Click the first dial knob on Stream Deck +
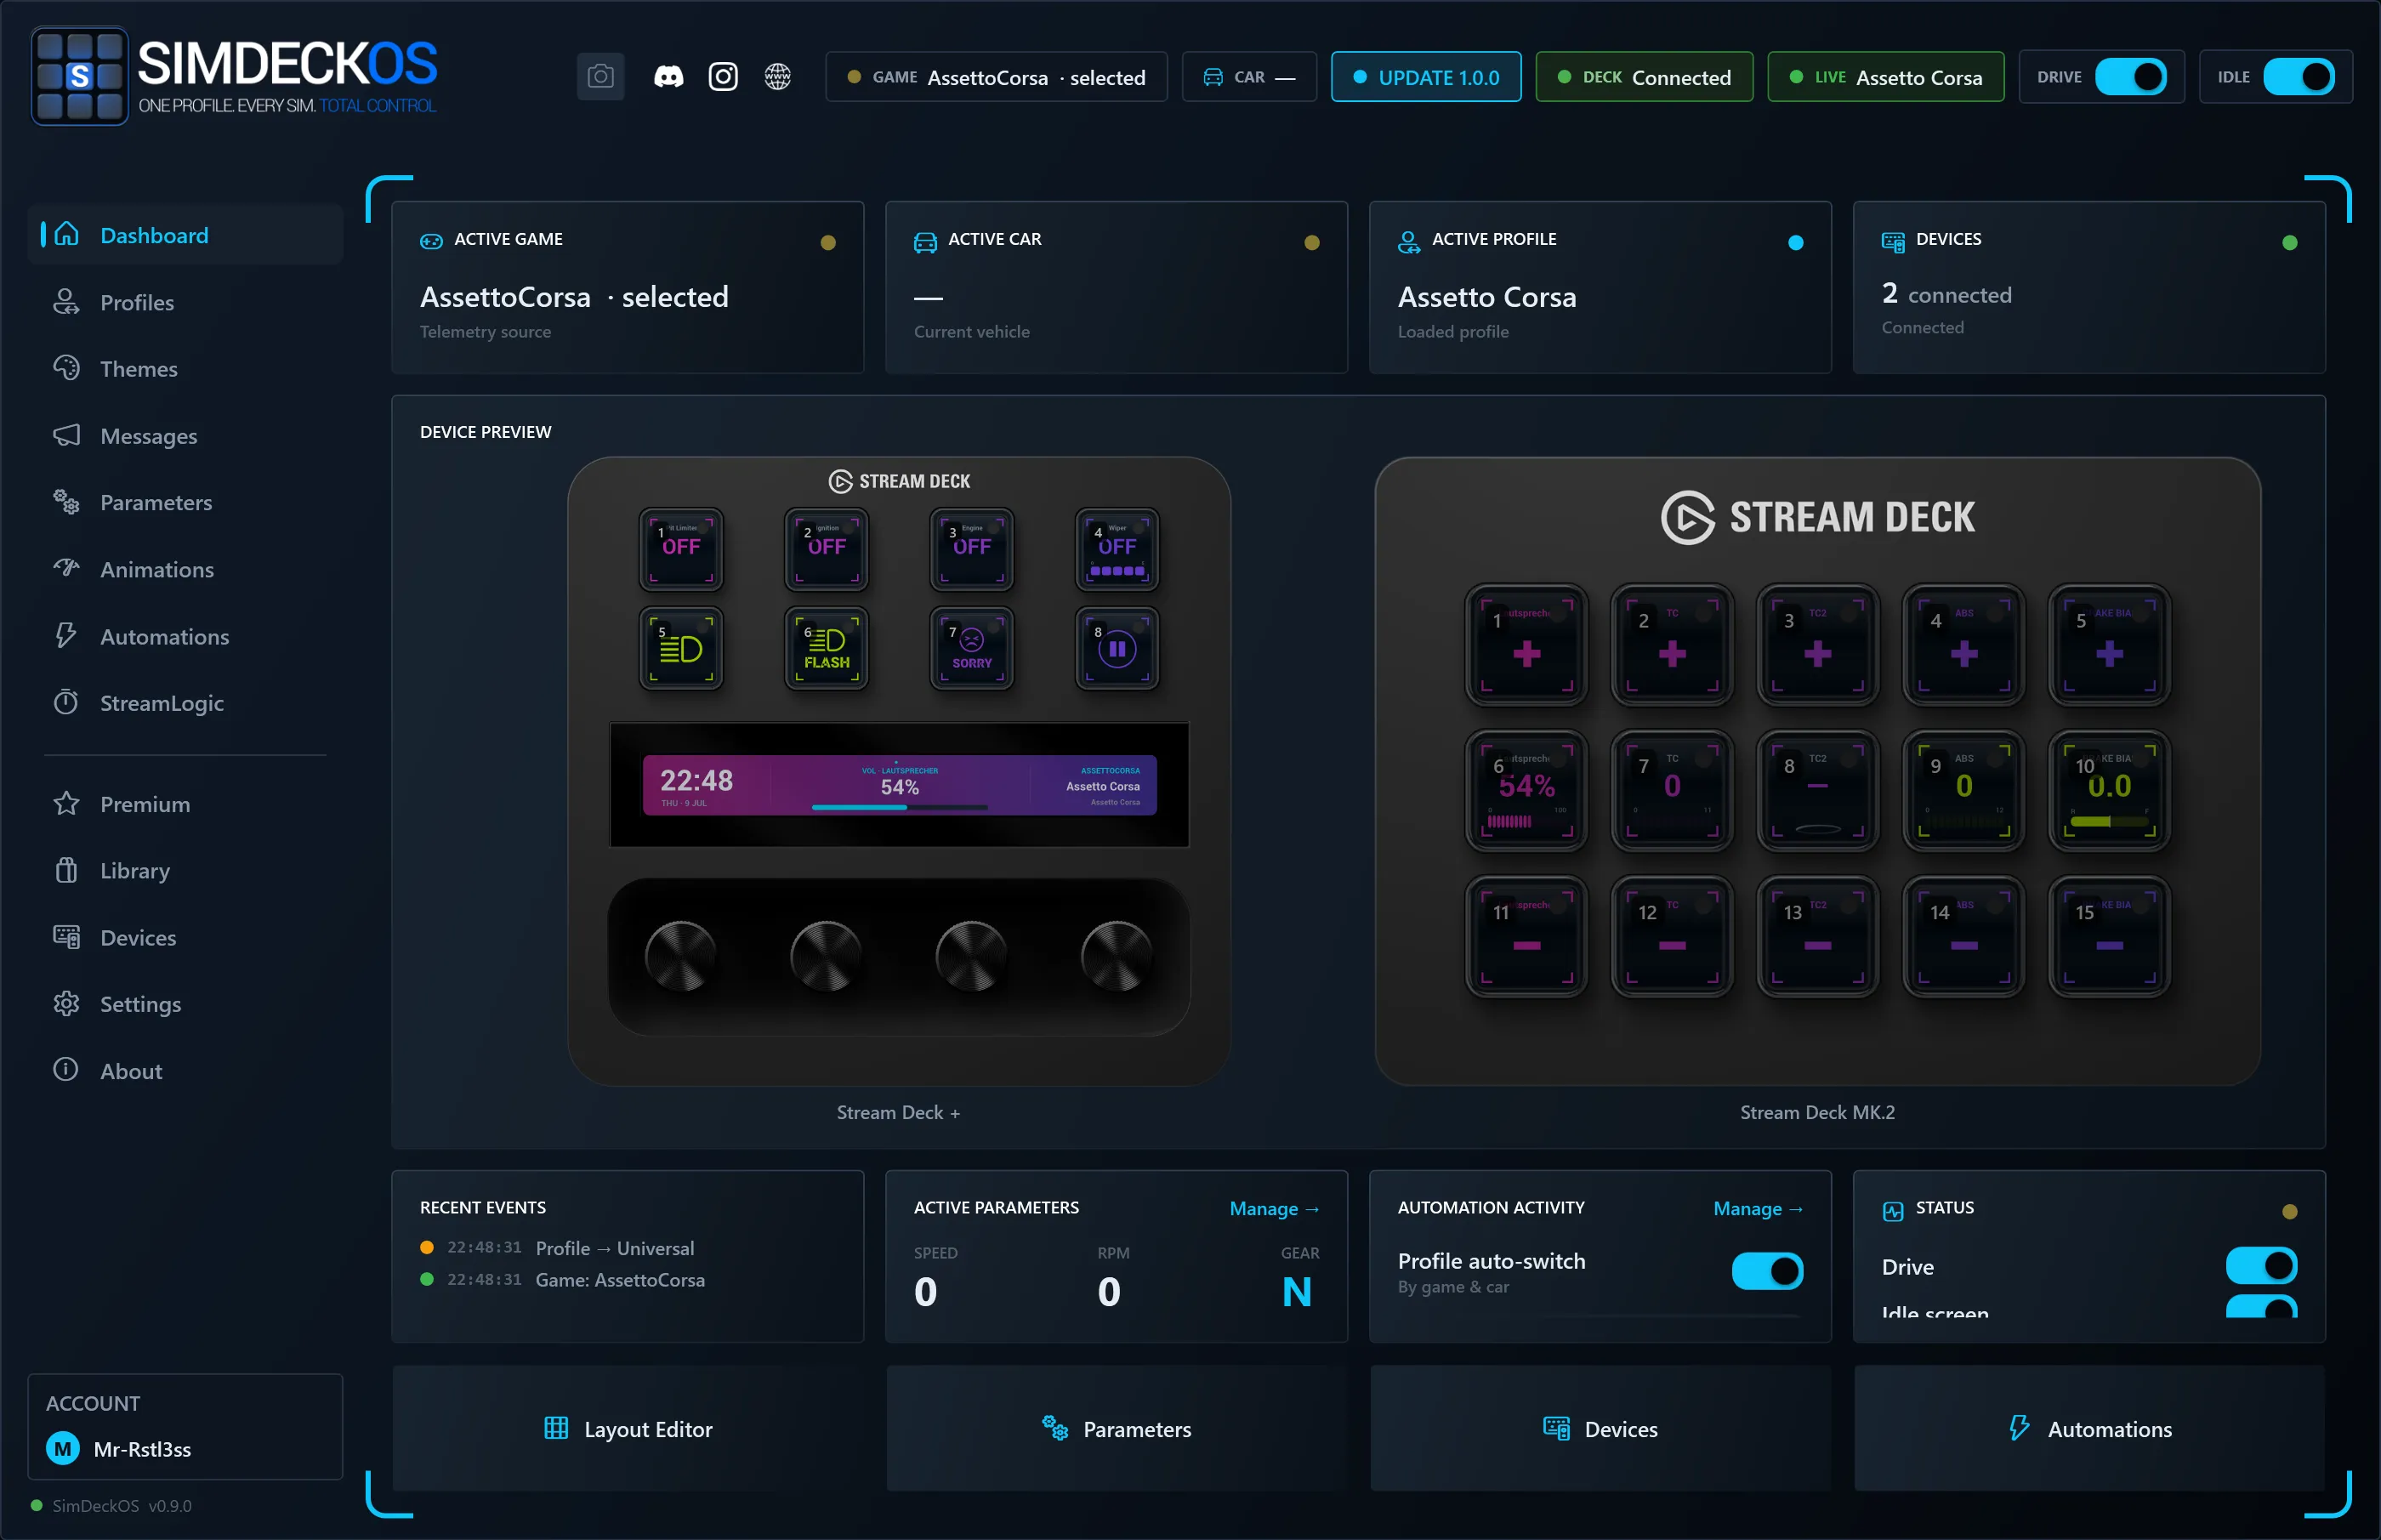 point(681,957)
